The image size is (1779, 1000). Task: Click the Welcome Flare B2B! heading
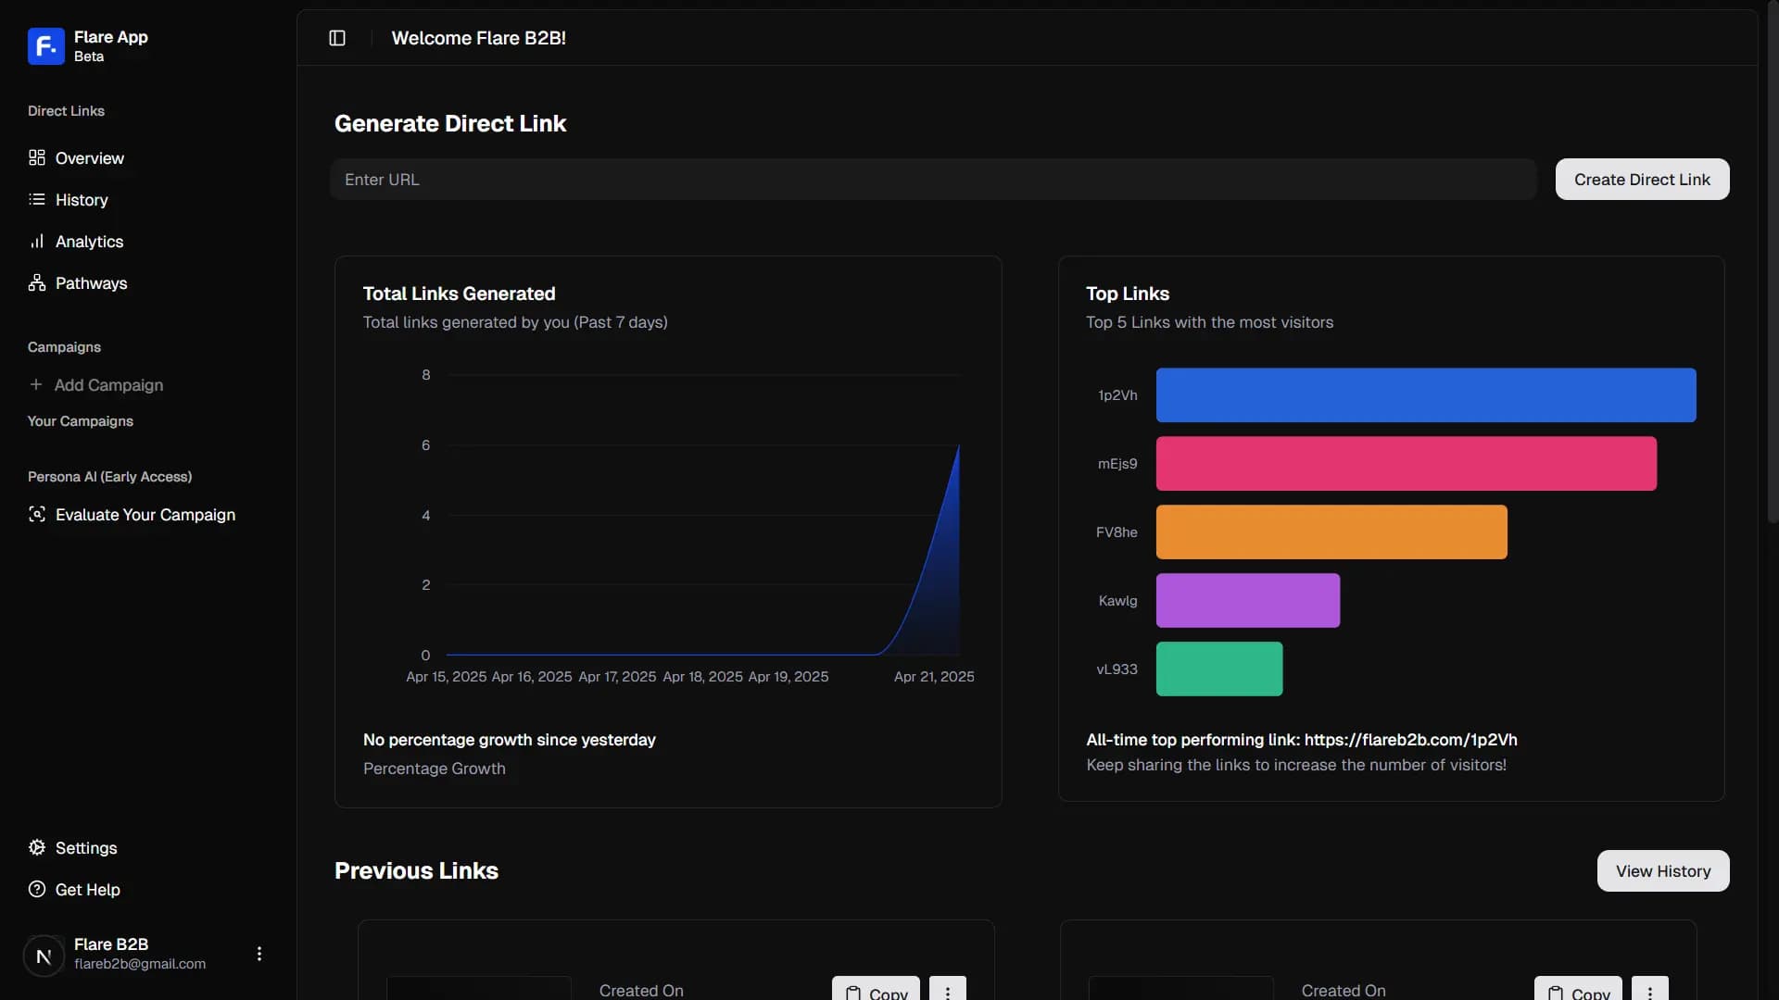pos(479,38)
